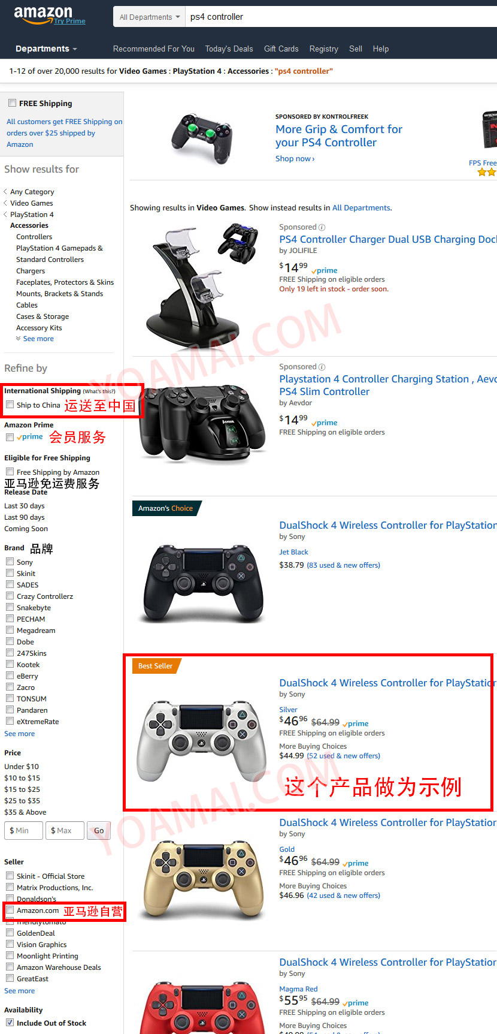497x1034 pixels.
Task: Open Today's Deals in navigation bar
Action: coord(229,49)
